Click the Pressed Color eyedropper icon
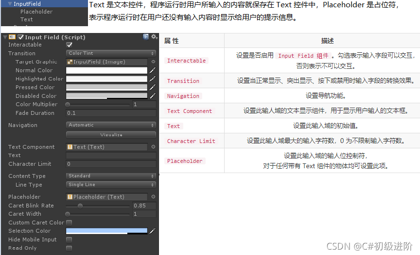The image size is (420, 255). click(x=152, y=87)
